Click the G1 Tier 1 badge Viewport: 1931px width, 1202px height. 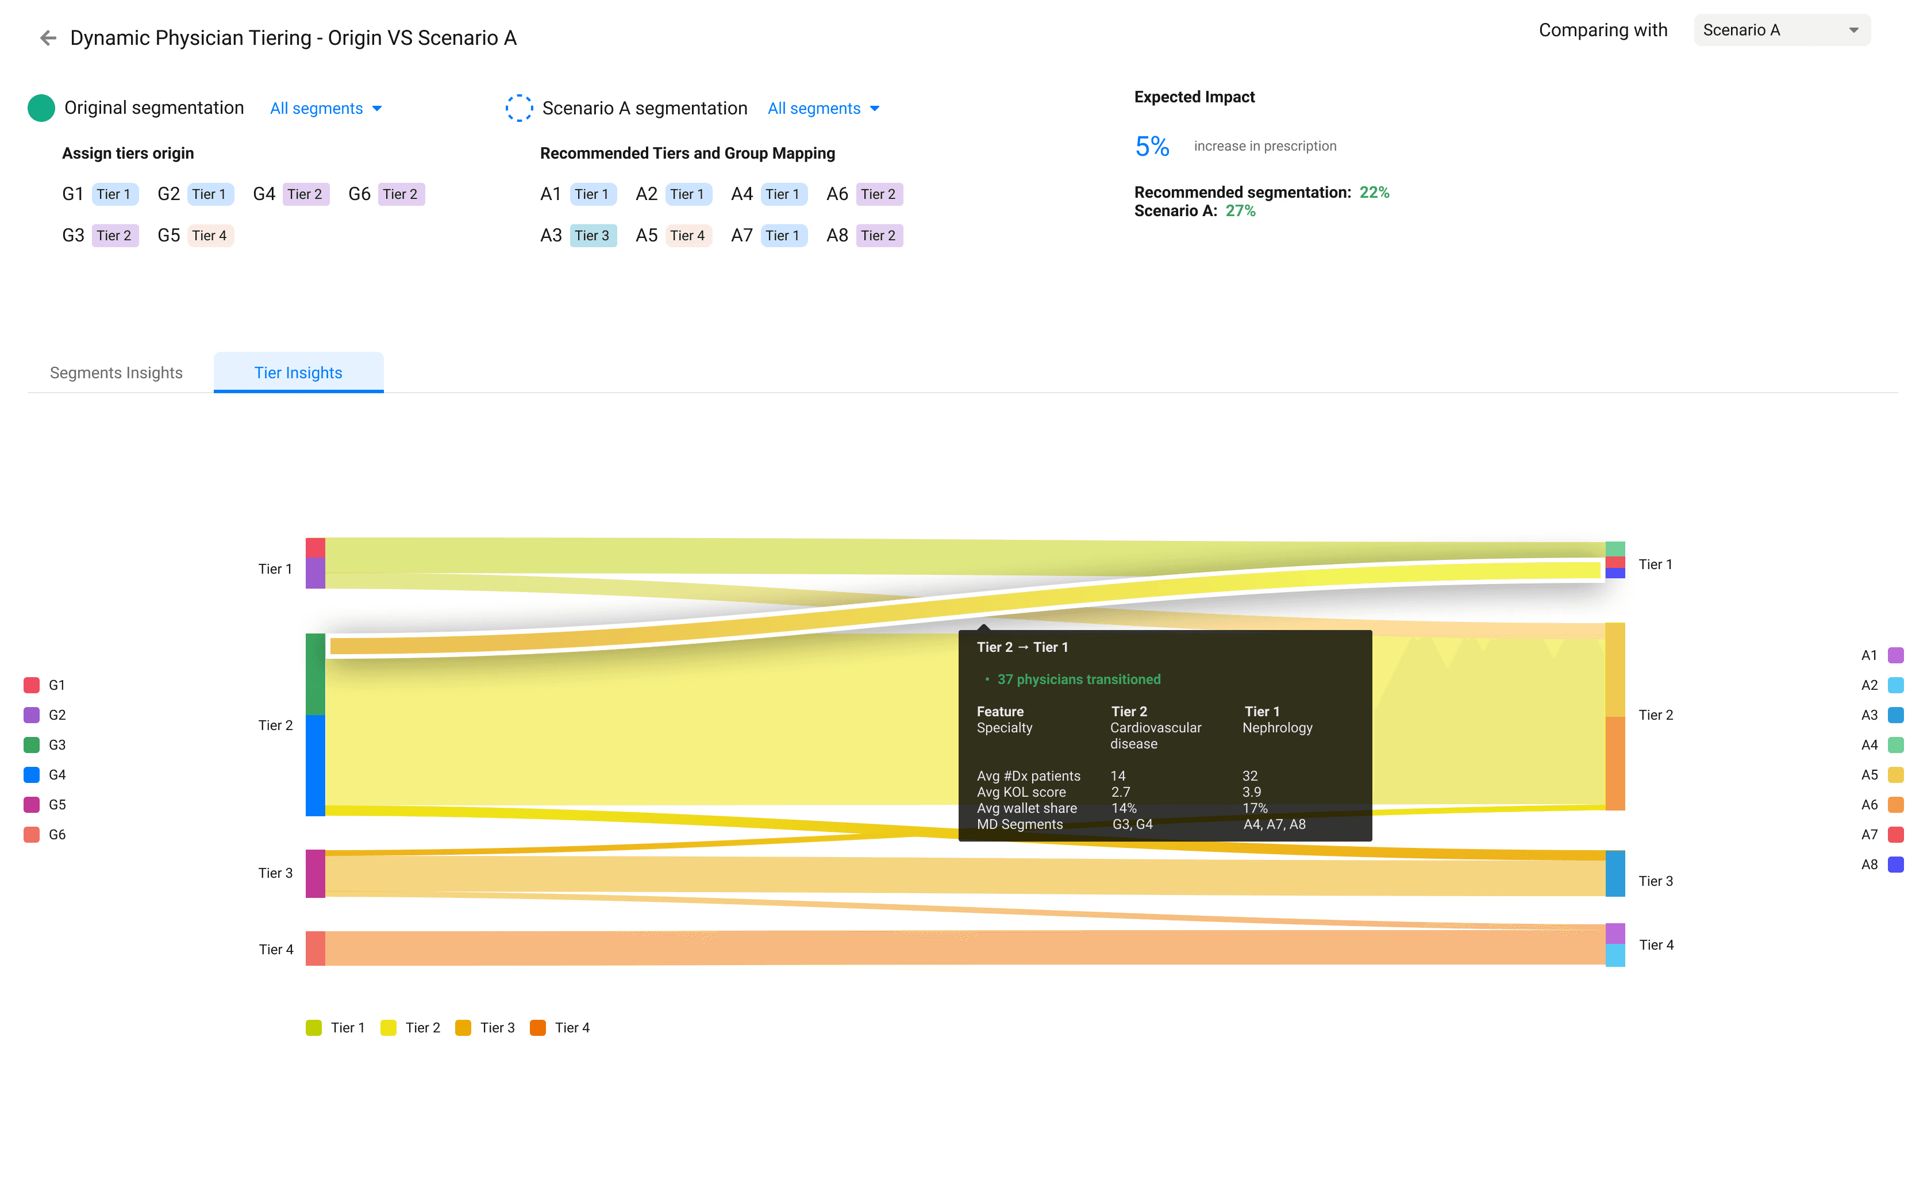tap(114, 194)
